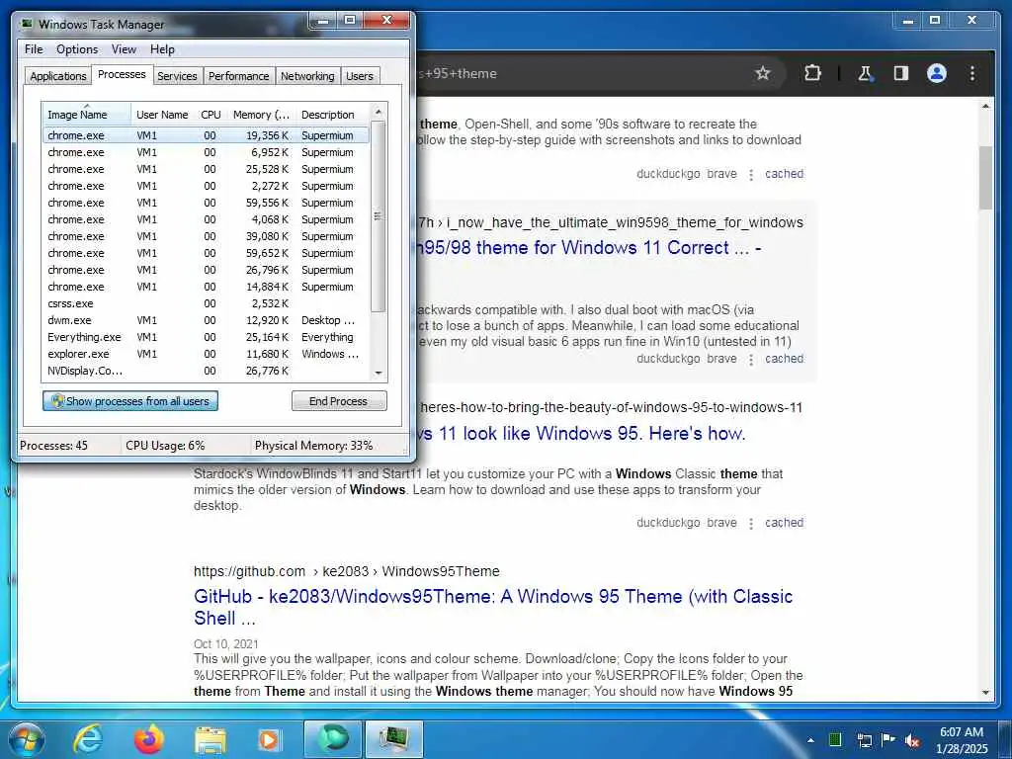Select the chrome.exe row using 59,652 K
The height and width of the screenshot is (759, 1012).
coord(206,253)
